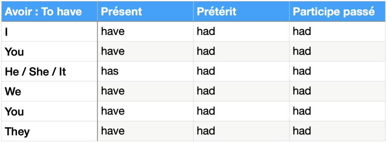Image resolution: width=386 pixels, height=143 pixels.
Task: Click the 'We' row label
Action: (x=13, y=92)
